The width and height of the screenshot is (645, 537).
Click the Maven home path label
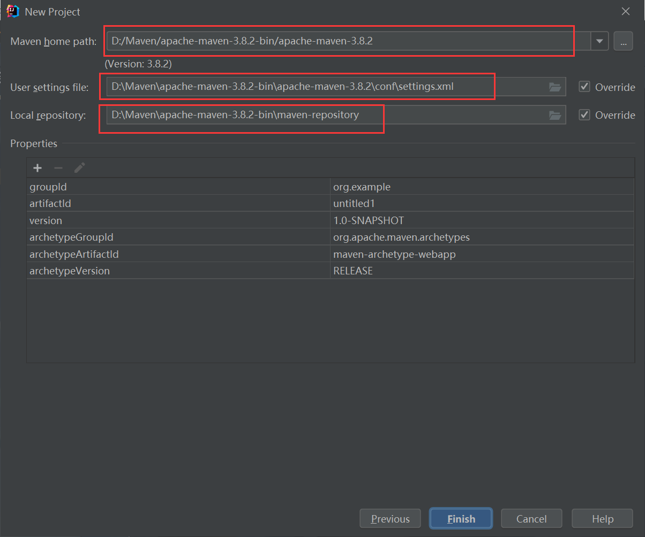[x=54, y=42]
